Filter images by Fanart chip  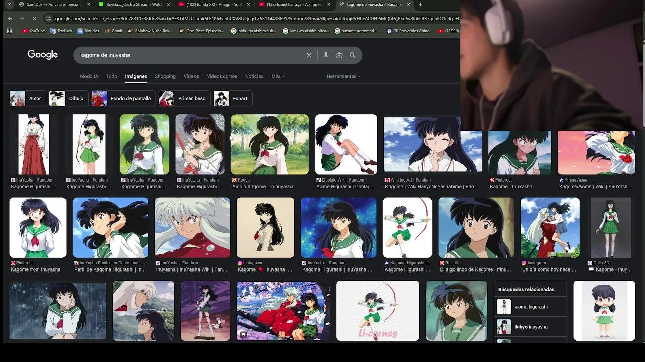(x=233, y=98)
